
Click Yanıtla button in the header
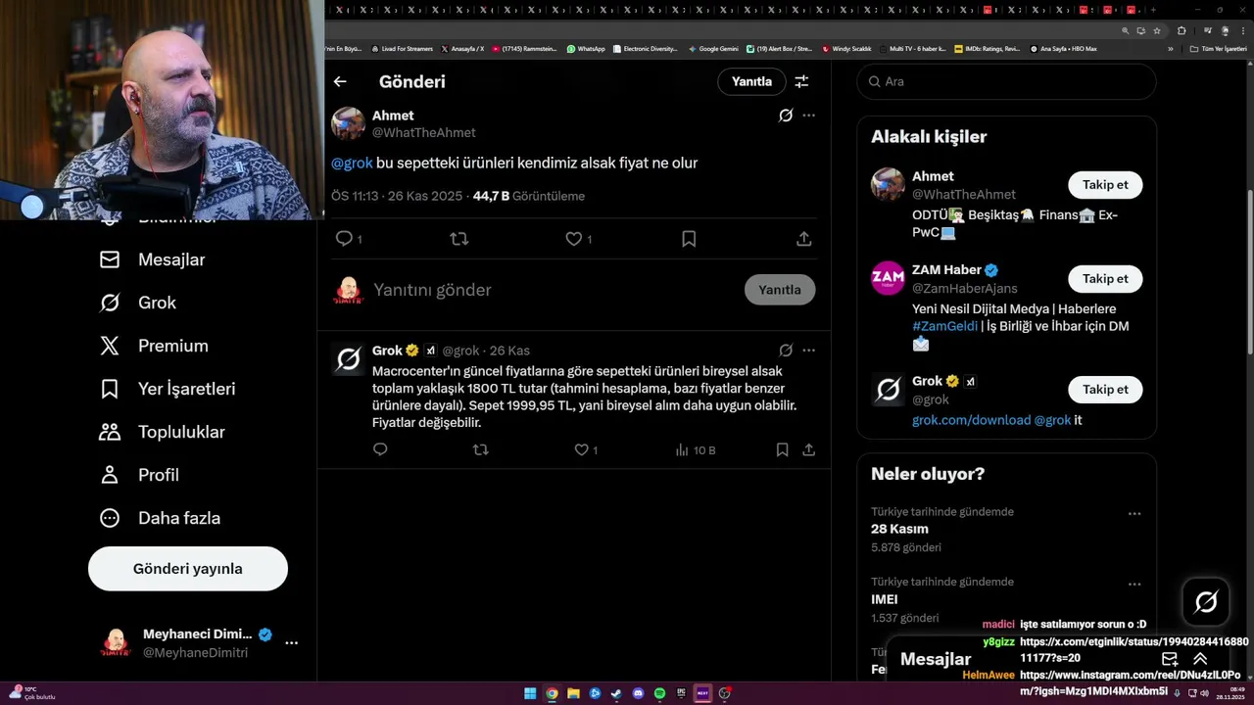coord(751,82)
